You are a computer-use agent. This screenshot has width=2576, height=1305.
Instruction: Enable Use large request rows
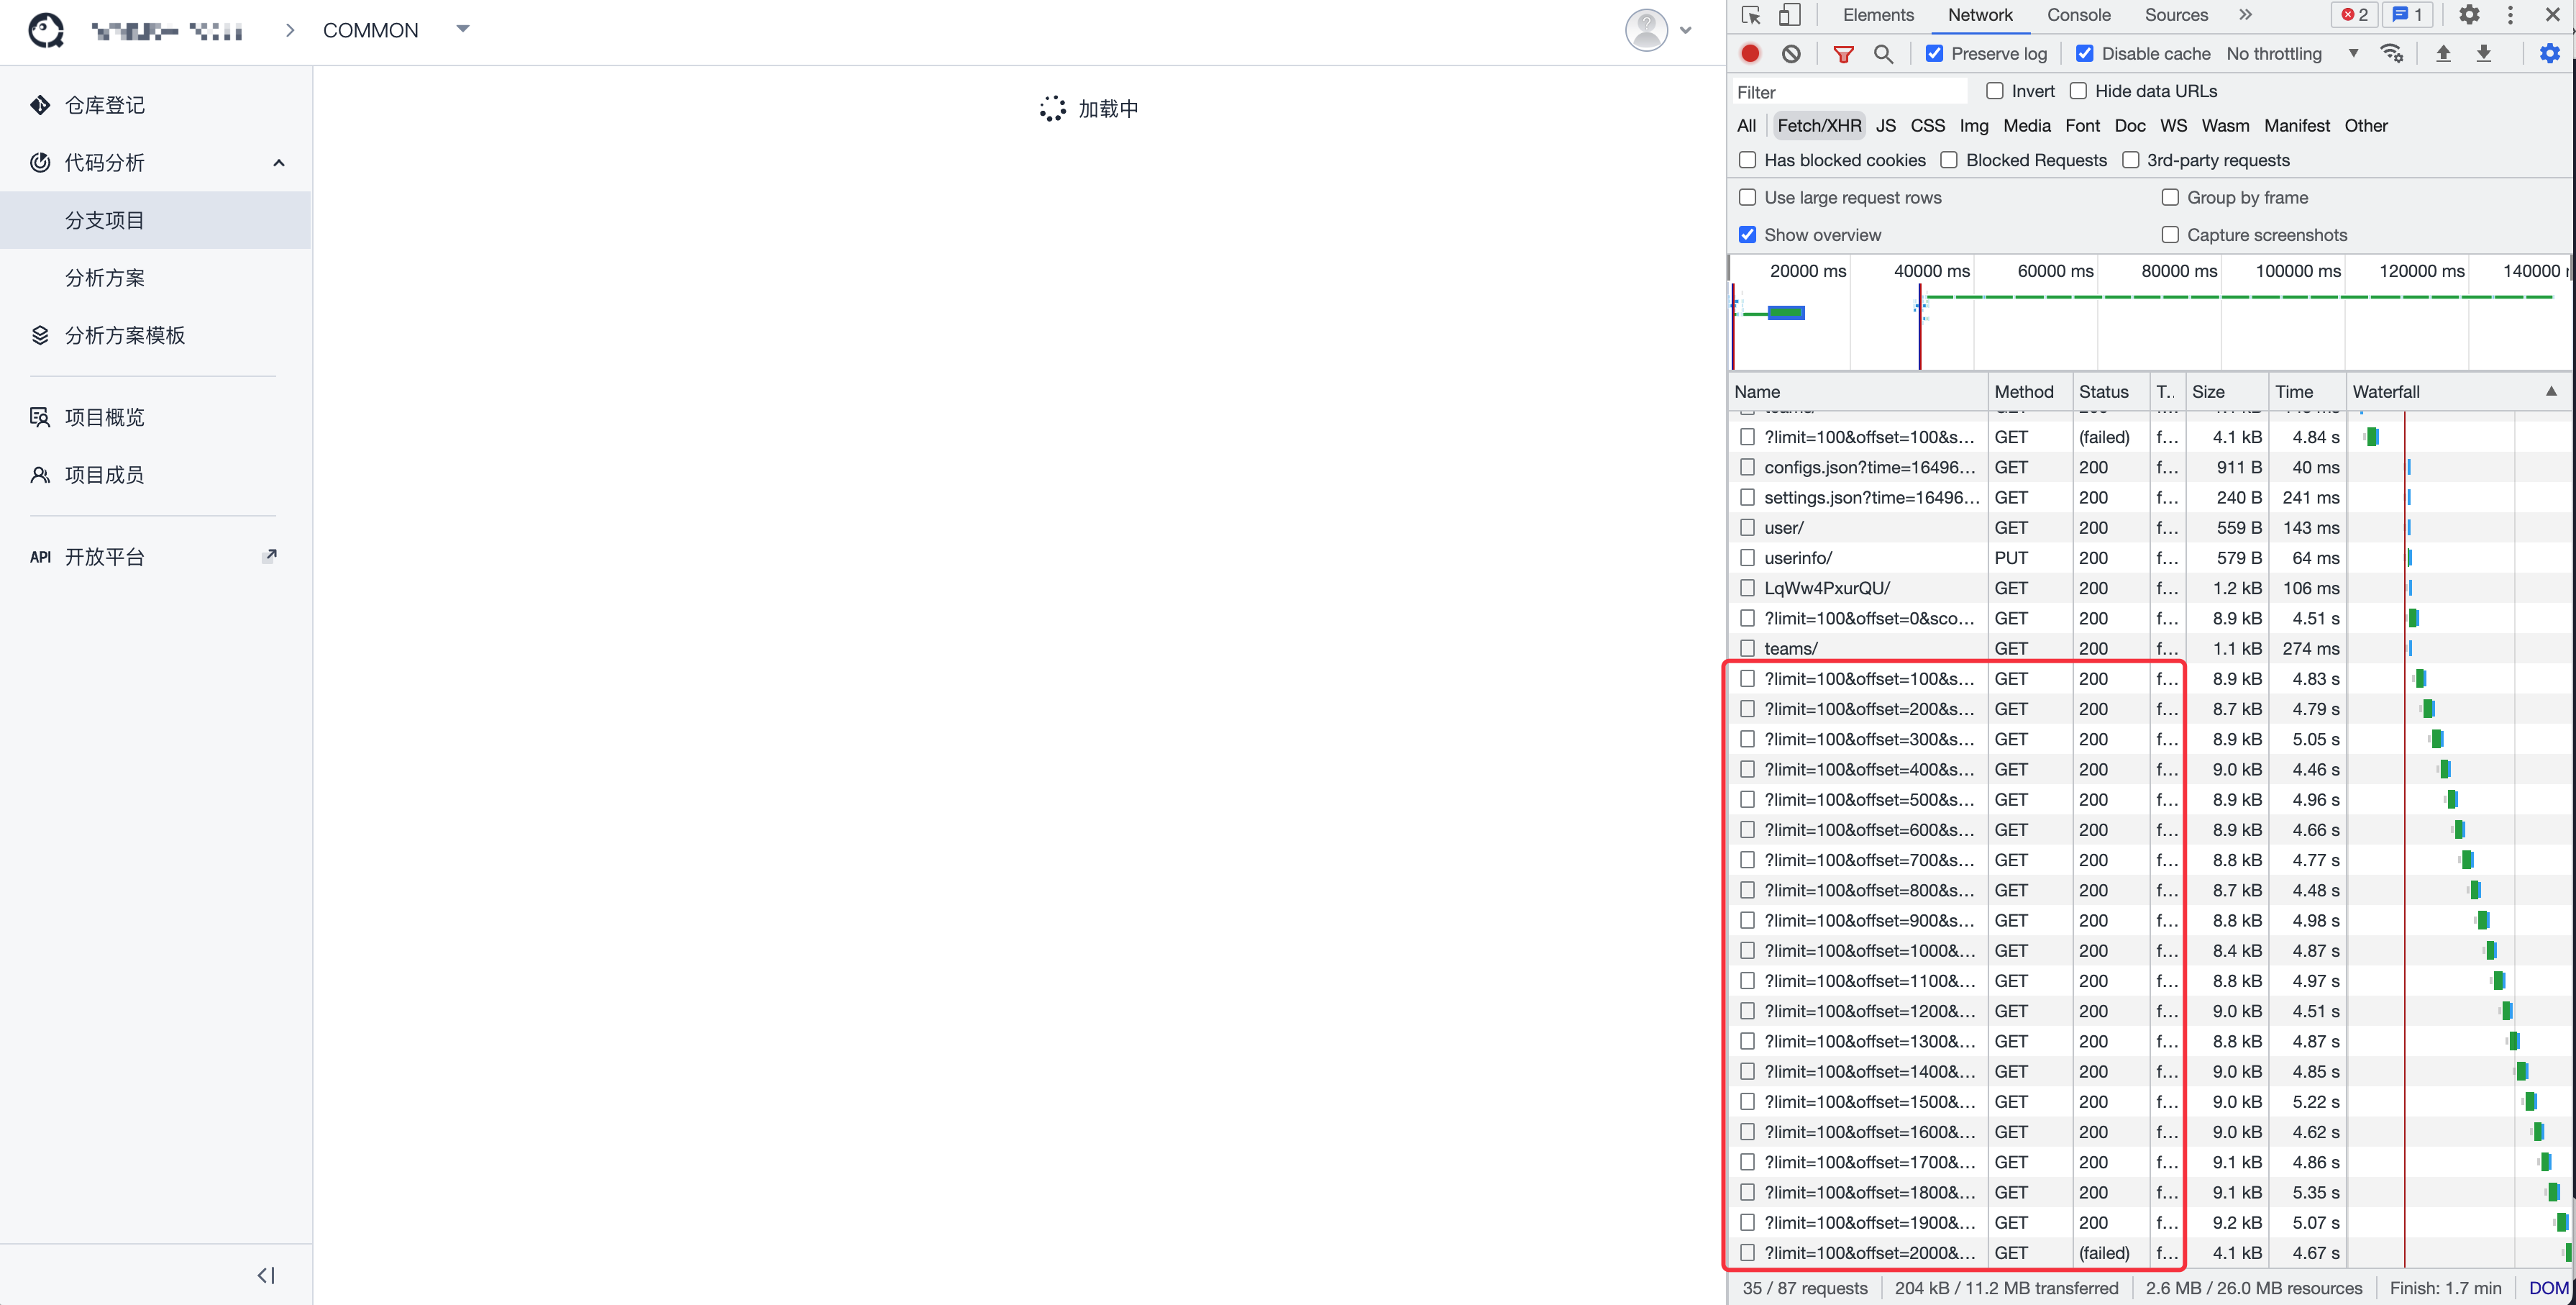(x=1748, y=197)
